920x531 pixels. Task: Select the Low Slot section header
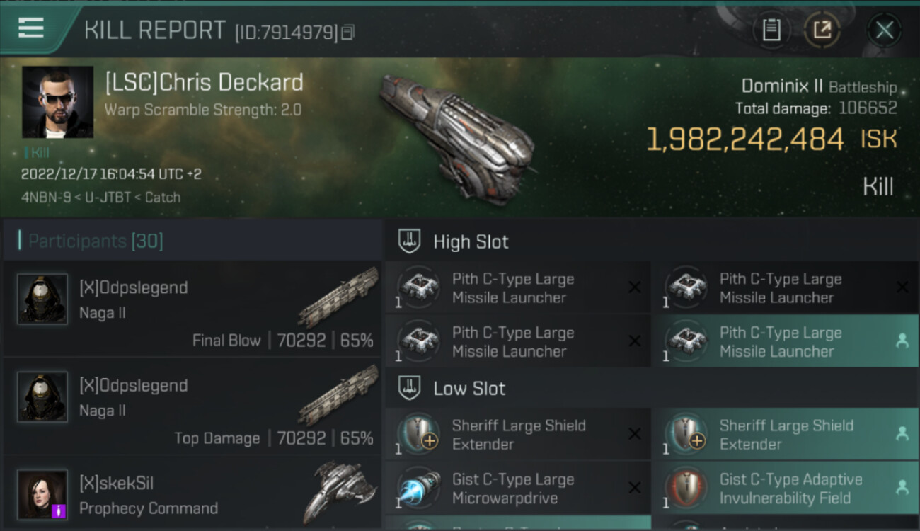coord(469,389)
